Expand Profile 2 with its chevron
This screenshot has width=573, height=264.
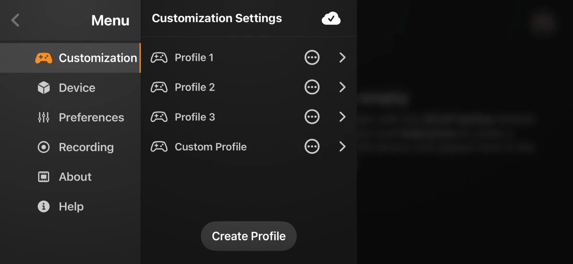click(x=342, y=87)
